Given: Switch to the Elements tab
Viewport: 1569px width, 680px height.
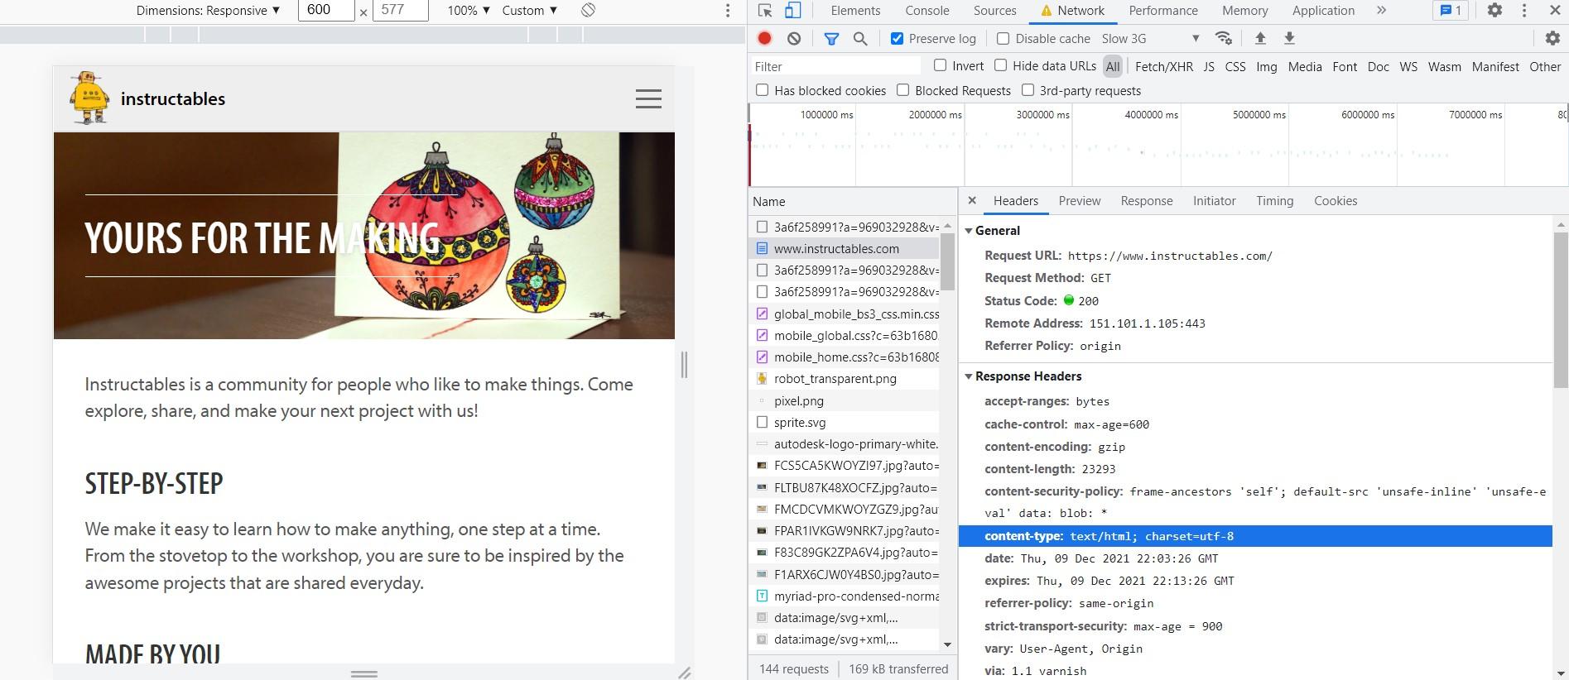Looking at the screenshot, I should 855,11.
